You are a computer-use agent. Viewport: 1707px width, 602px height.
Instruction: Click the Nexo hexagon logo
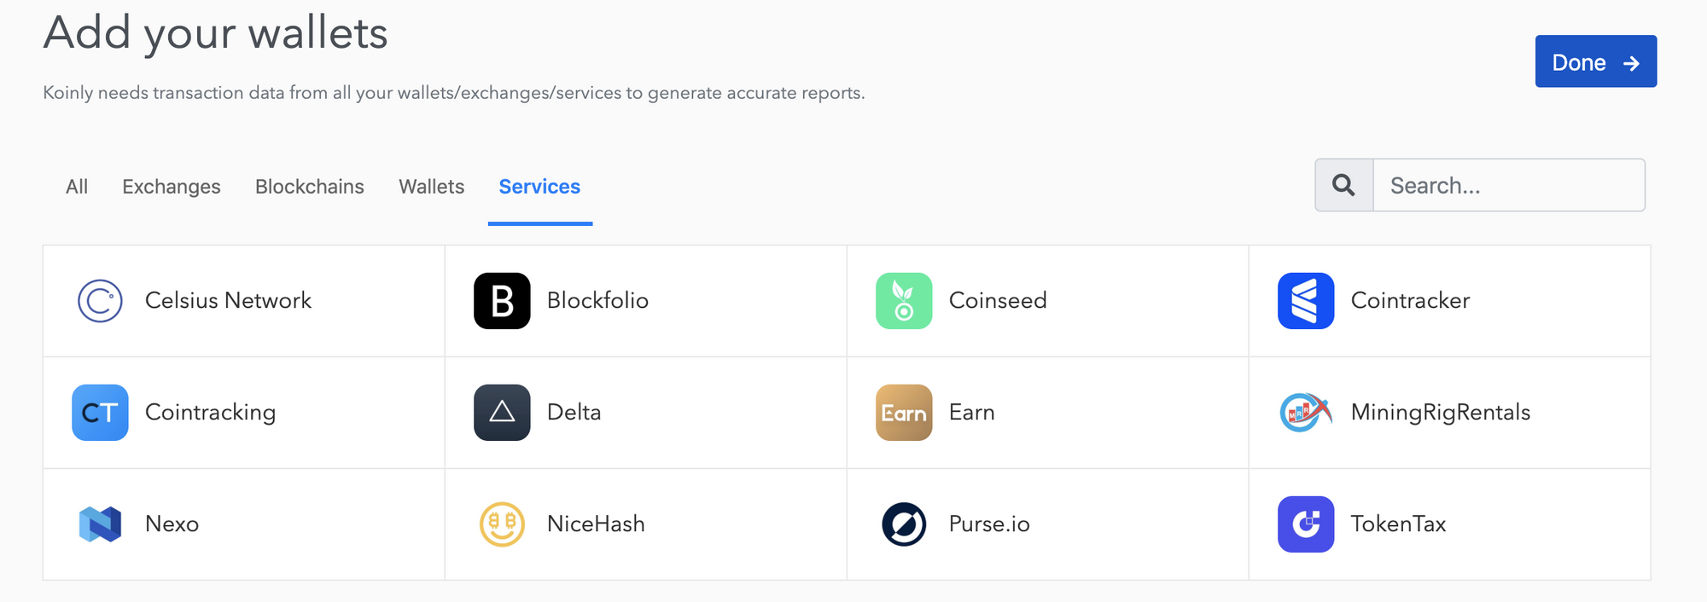(x=100, y=524)
